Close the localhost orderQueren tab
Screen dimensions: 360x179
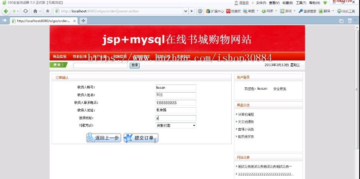pos(74,21)
